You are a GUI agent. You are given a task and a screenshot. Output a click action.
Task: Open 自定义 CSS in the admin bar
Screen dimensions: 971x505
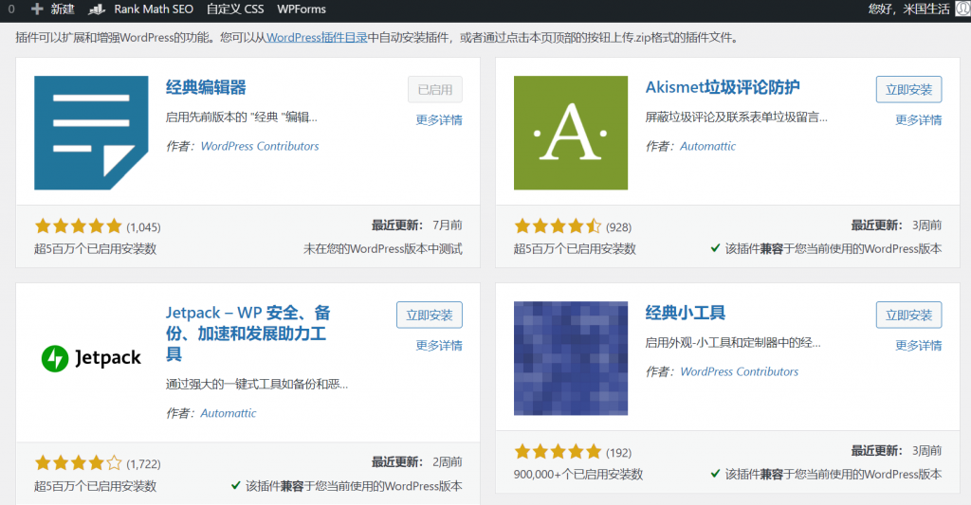pyautogui.click(x=235, y=9)
